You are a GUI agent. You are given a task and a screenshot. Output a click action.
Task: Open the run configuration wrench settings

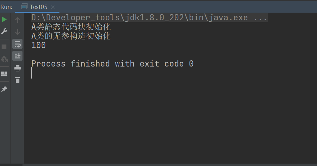pyautogui.click(x=4, y=31)
